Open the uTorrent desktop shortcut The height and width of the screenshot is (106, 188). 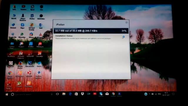19,84
